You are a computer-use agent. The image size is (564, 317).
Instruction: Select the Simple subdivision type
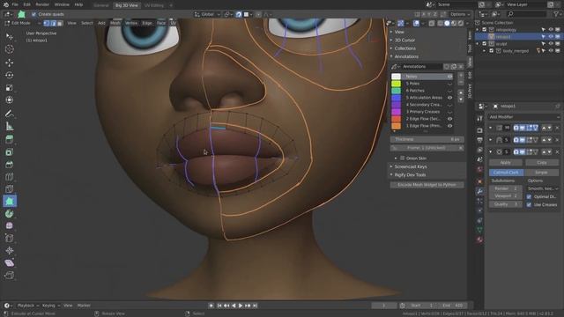coord(542,173)
